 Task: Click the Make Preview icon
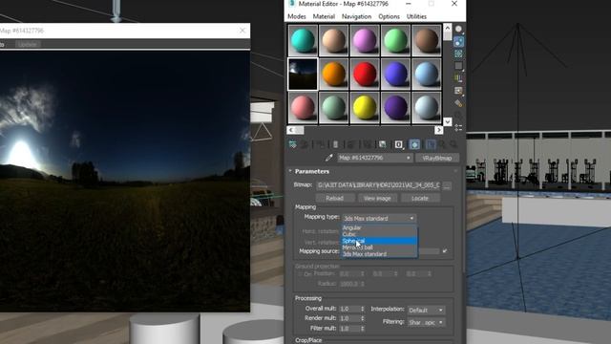point(458,91)
